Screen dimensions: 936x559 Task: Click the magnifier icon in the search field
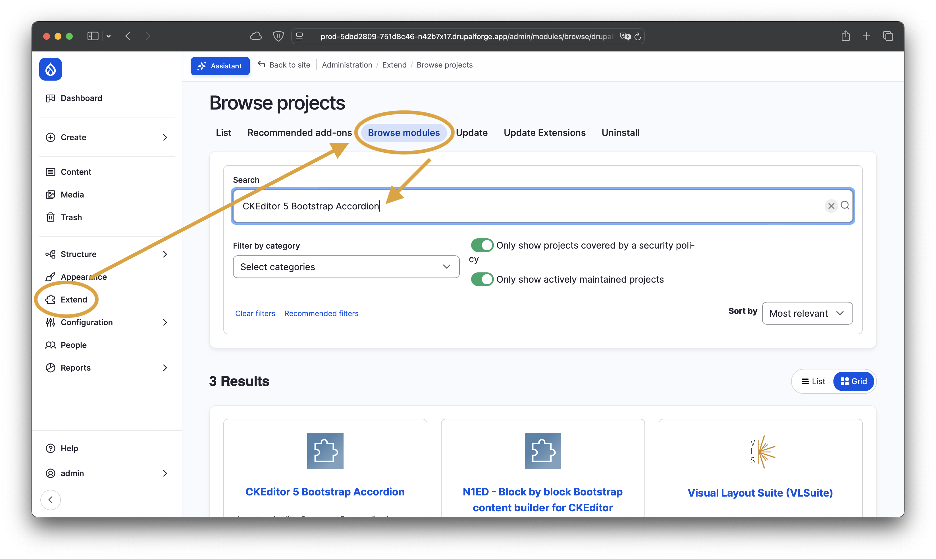click(x=845, y=206)
